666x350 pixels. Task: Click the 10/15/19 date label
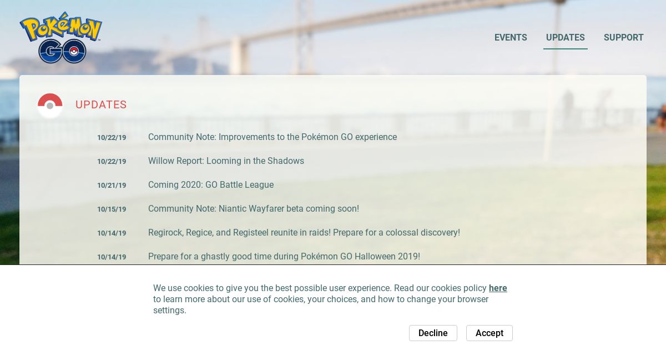tap(112, 209)
